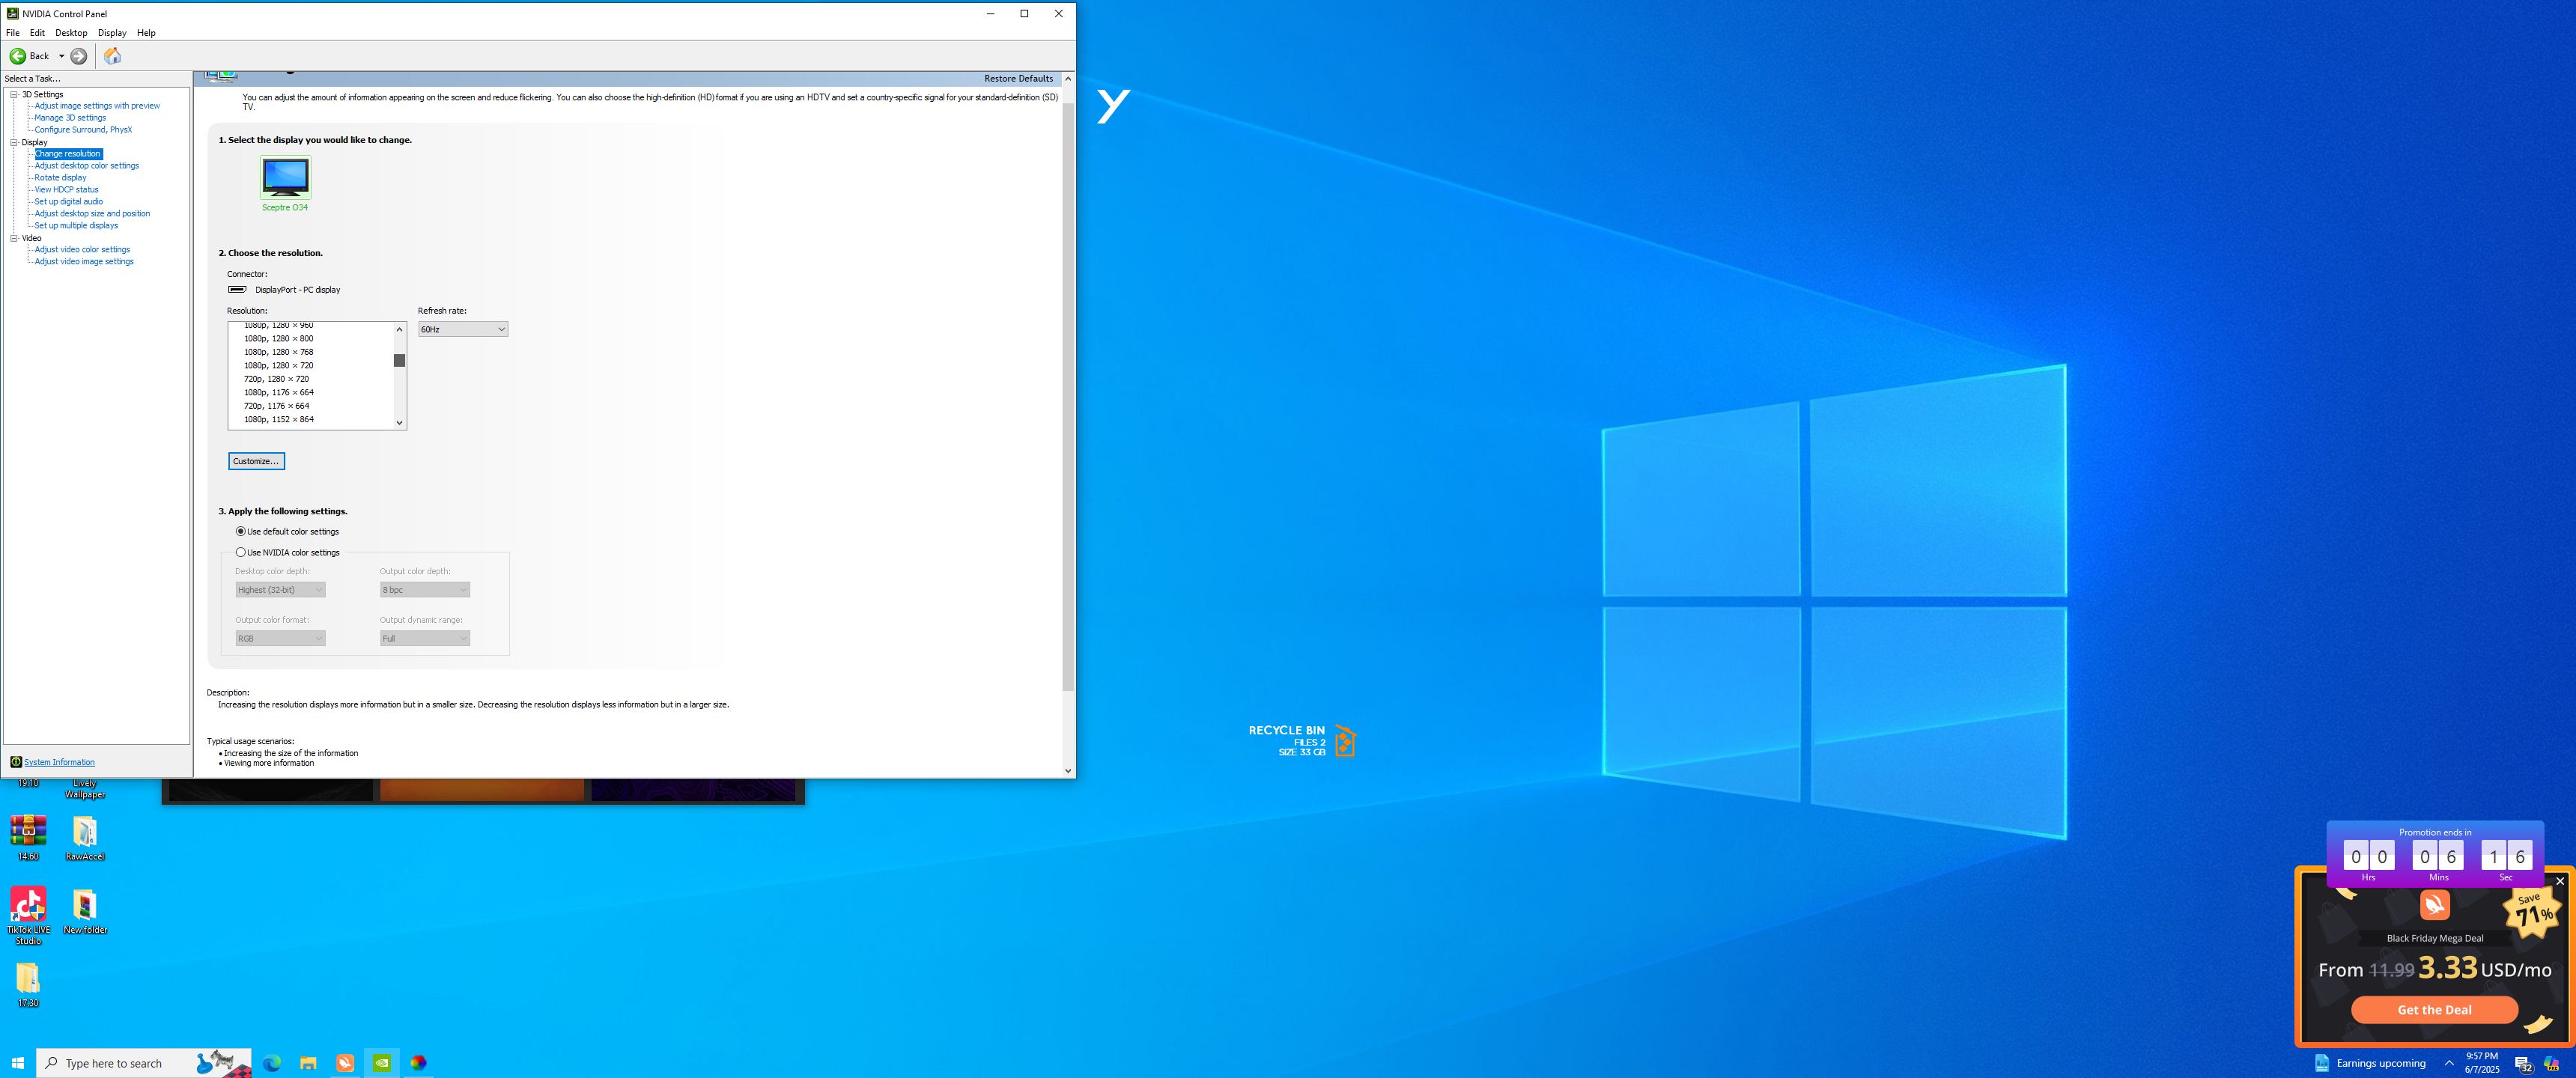2576x1078 pixels.
Task: Collapse the 3D Settings tree node
Action: pyautogui.click(x=14, y=94)
